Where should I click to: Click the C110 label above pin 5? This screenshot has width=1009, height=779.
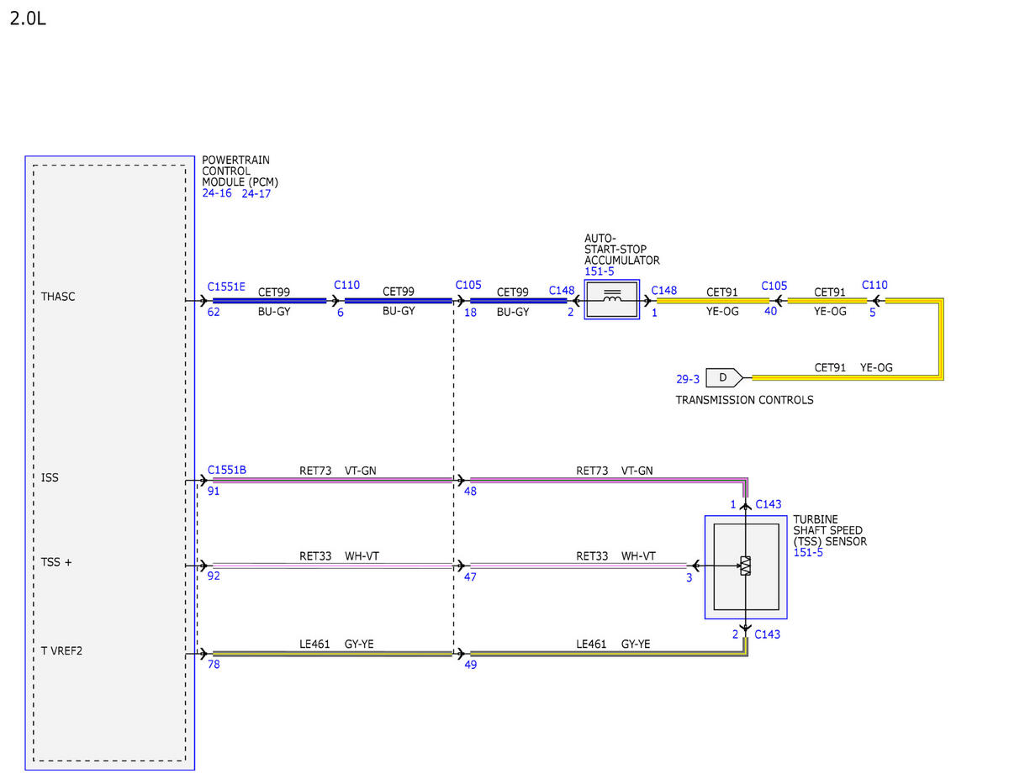874,285
